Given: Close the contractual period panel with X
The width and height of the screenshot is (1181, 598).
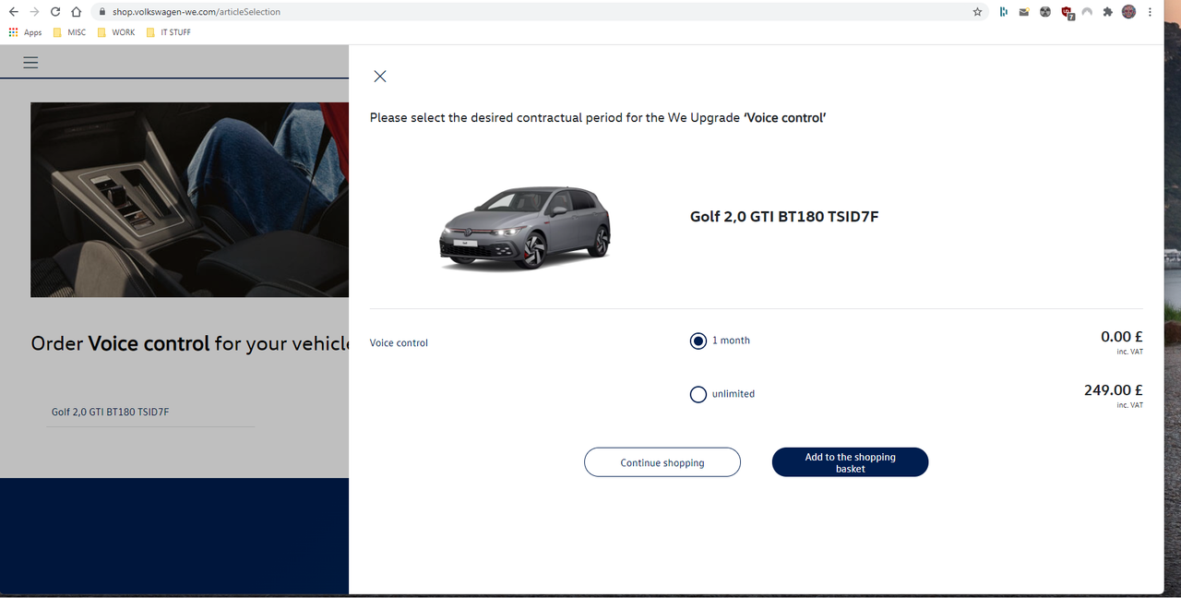Looking at the screenshot, I should pos(380,77).
